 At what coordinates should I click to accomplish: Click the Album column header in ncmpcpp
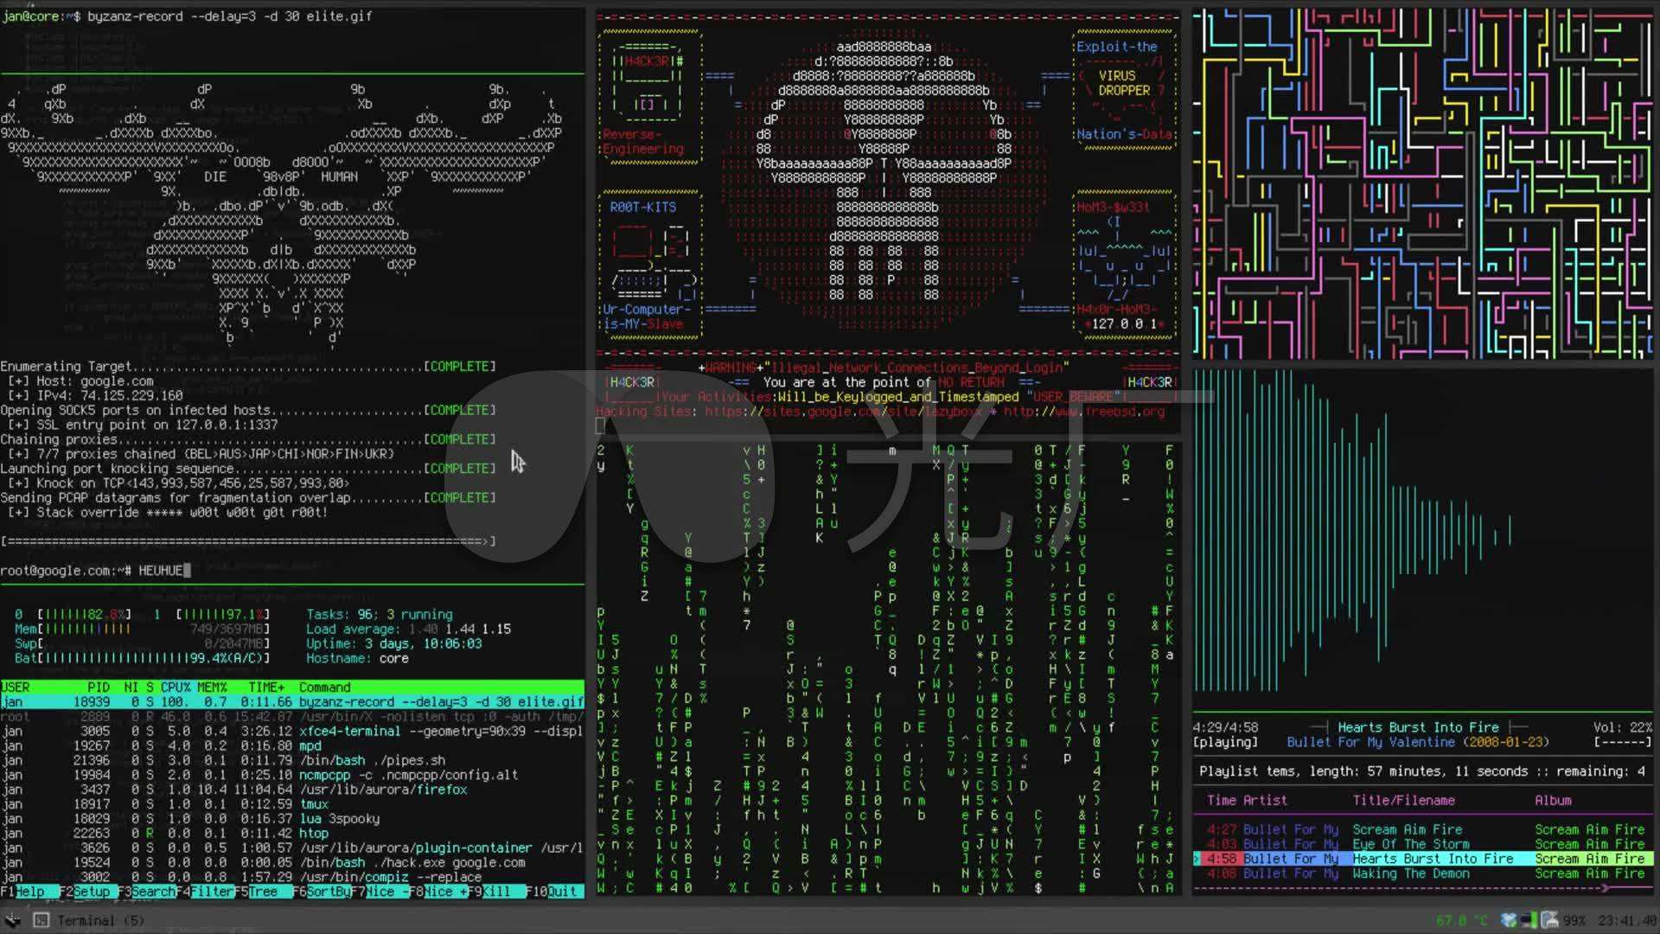[x=1553, y=801]
